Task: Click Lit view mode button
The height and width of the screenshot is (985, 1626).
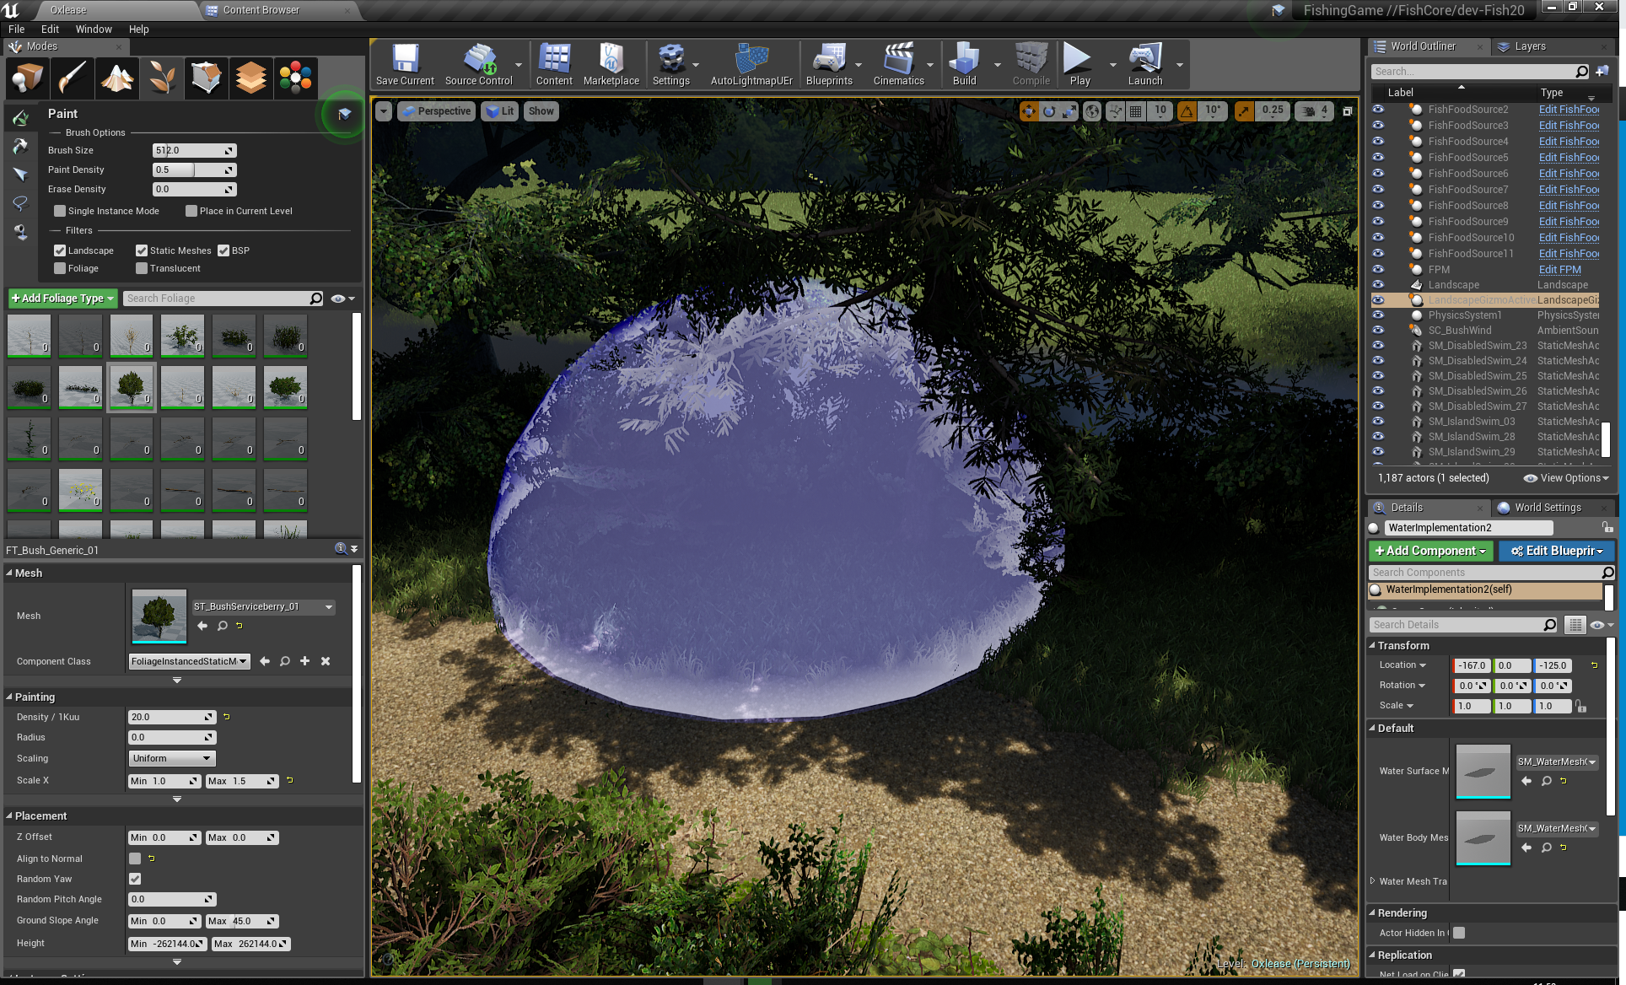Action: 501,111
